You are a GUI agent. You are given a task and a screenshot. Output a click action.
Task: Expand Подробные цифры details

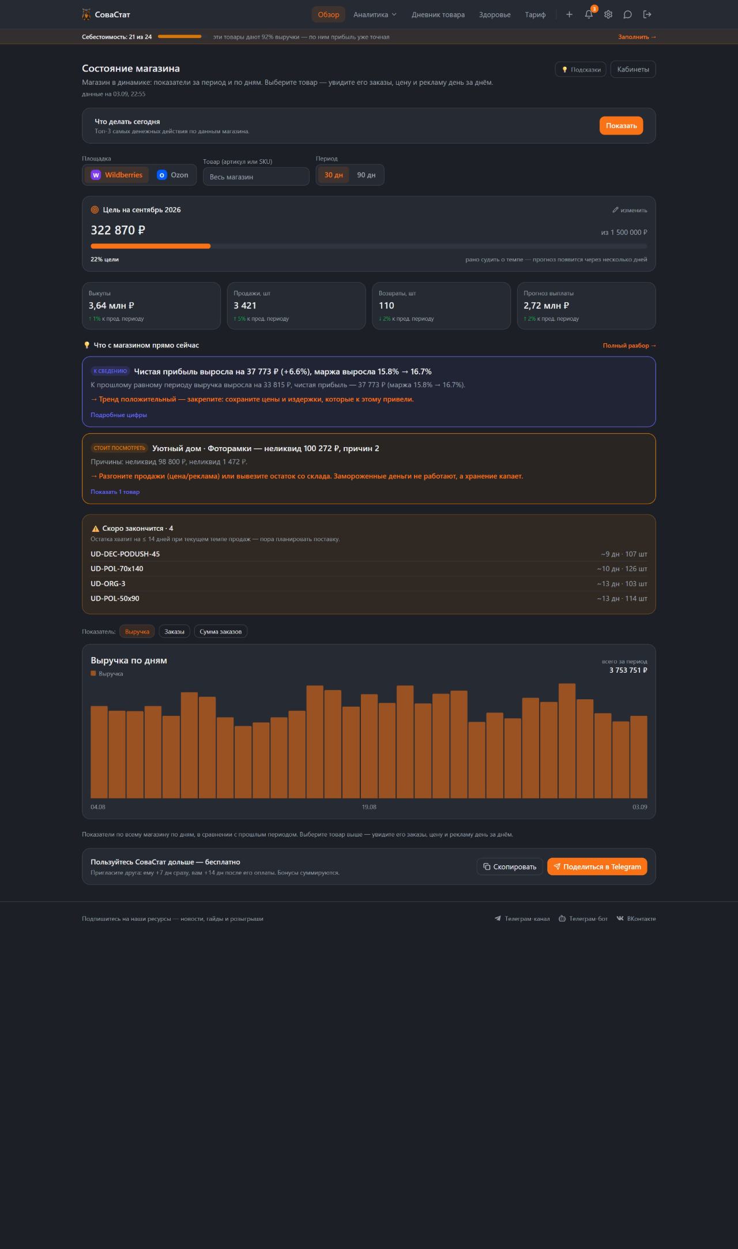coord(119,415)
